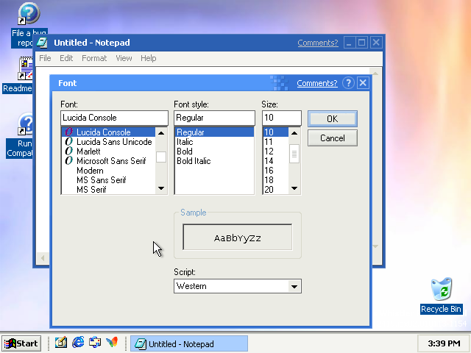The width and height of the screenshot is (471, 353).
Task: Click the Font dialog help question mark
Action: 348,83
